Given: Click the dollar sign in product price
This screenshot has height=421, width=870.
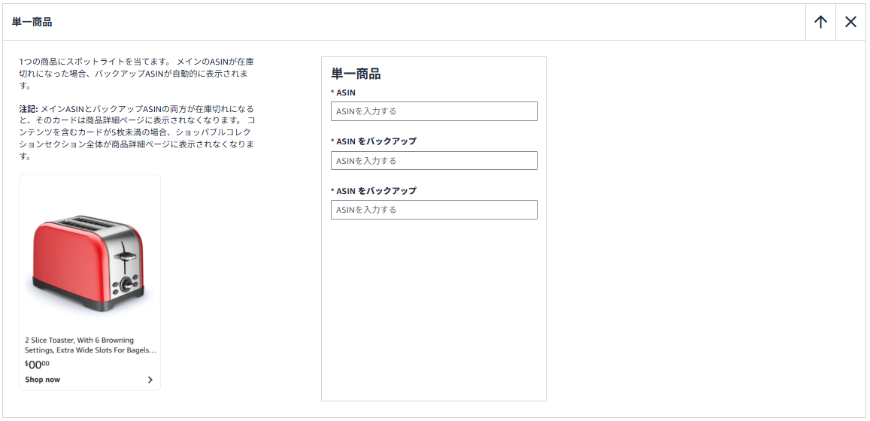Looking at the screenshot, I should point(27,364).
